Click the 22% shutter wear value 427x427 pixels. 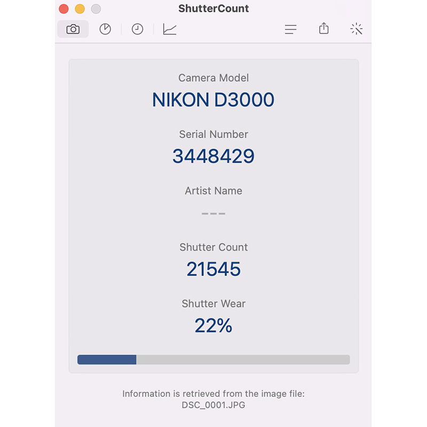point(213,326)
